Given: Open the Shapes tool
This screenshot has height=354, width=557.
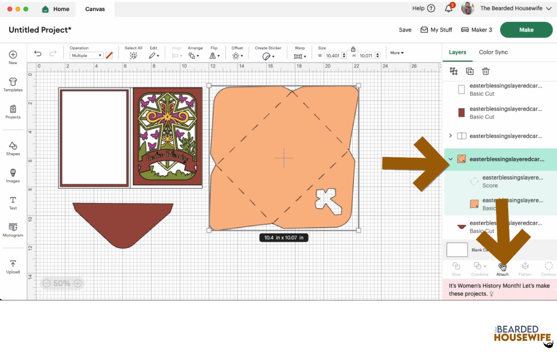Looking at the screenshot, I should [x=13, y=148].
